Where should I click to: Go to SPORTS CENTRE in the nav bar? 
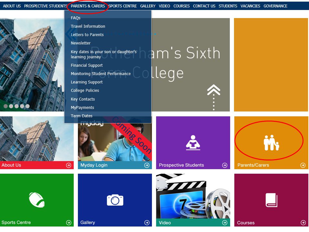123,6
